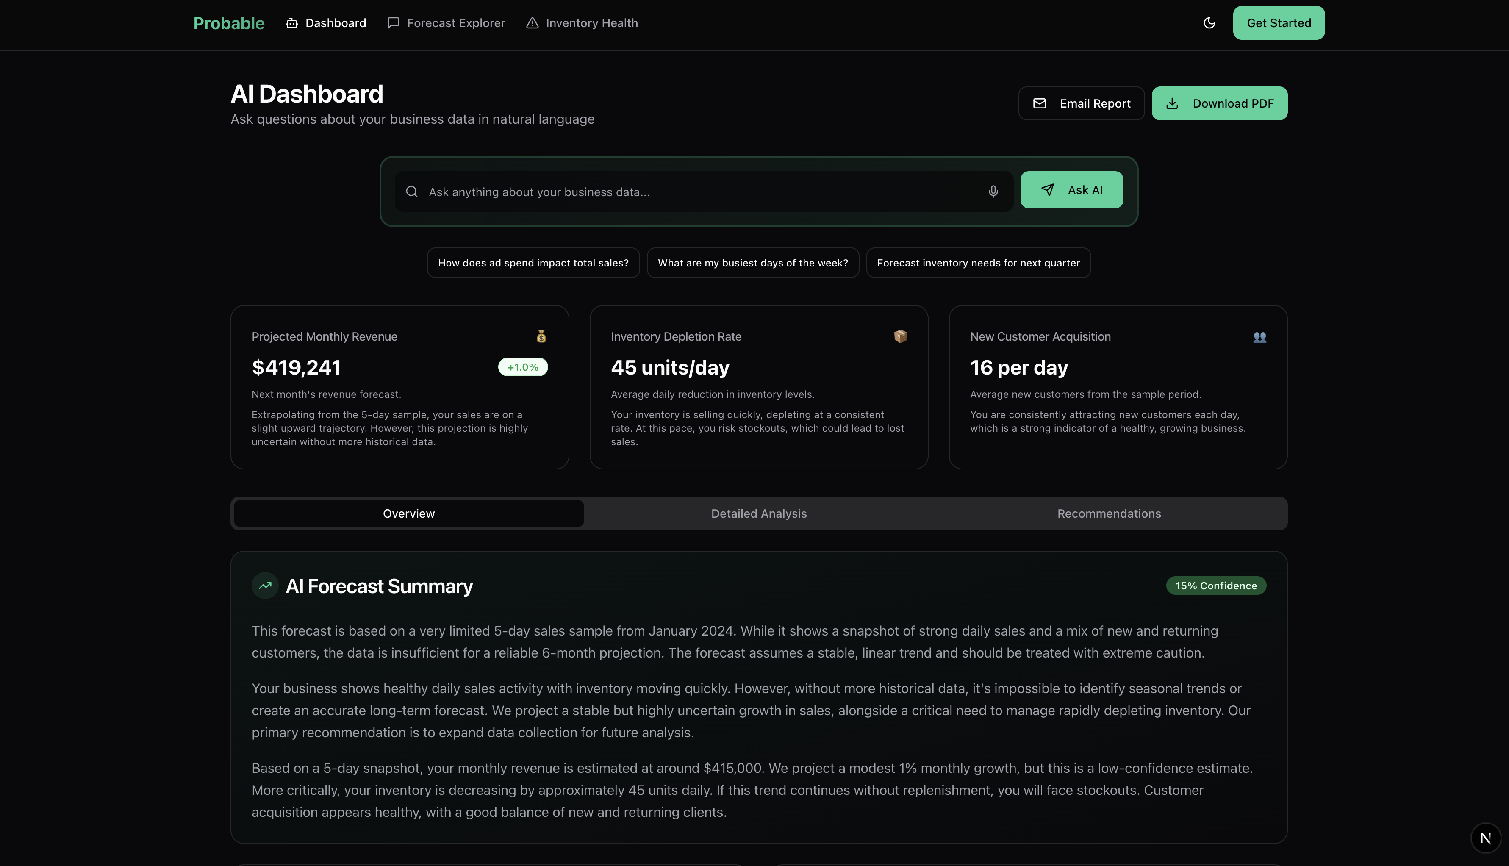
Task: Click the trend arrow icon beside AI Forecast Summary
Action: coord(265,586)
